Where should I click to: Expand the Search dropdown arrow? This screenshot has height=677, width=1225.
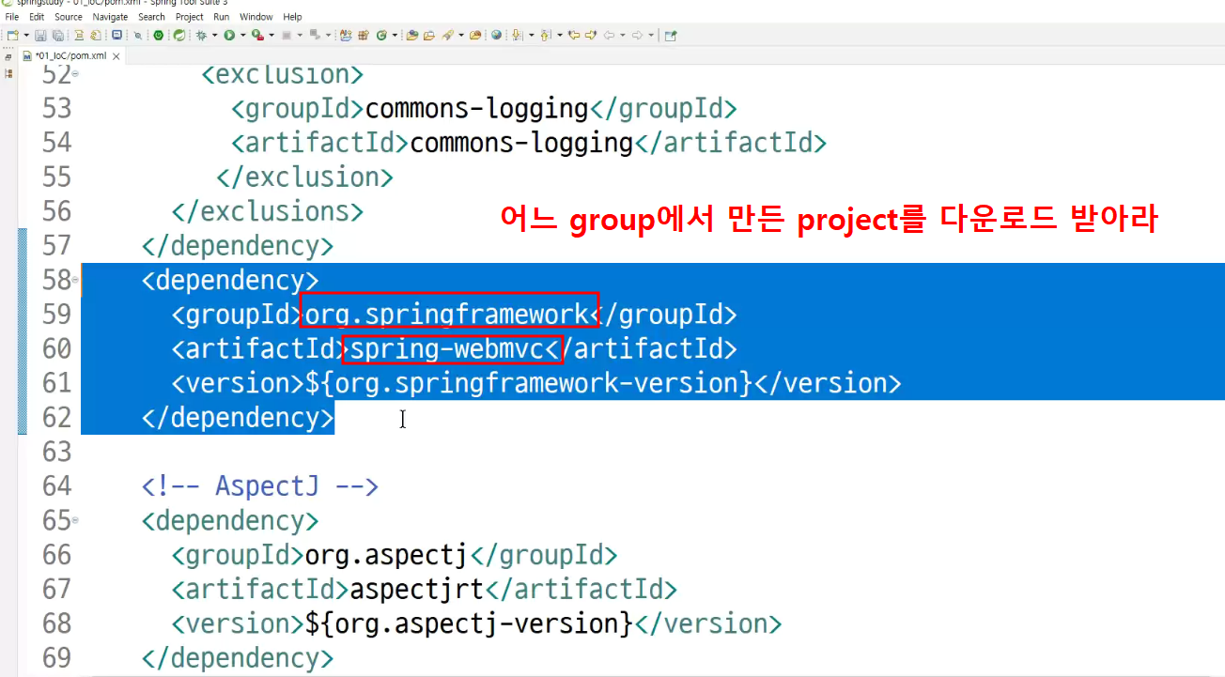(x=461, y=36)
